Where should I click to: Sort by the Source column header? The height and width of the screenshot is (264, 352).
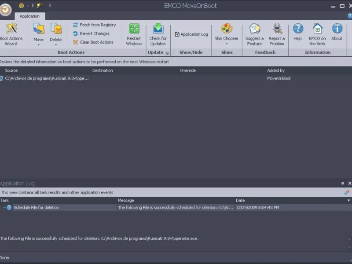pyautogui.click(x=11, y=70)
